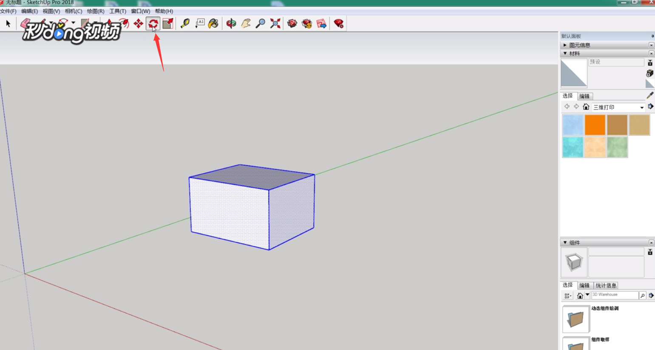Open the 窗口(W) menu
Viewport: 655px width, 350px height.
point(141,11)
